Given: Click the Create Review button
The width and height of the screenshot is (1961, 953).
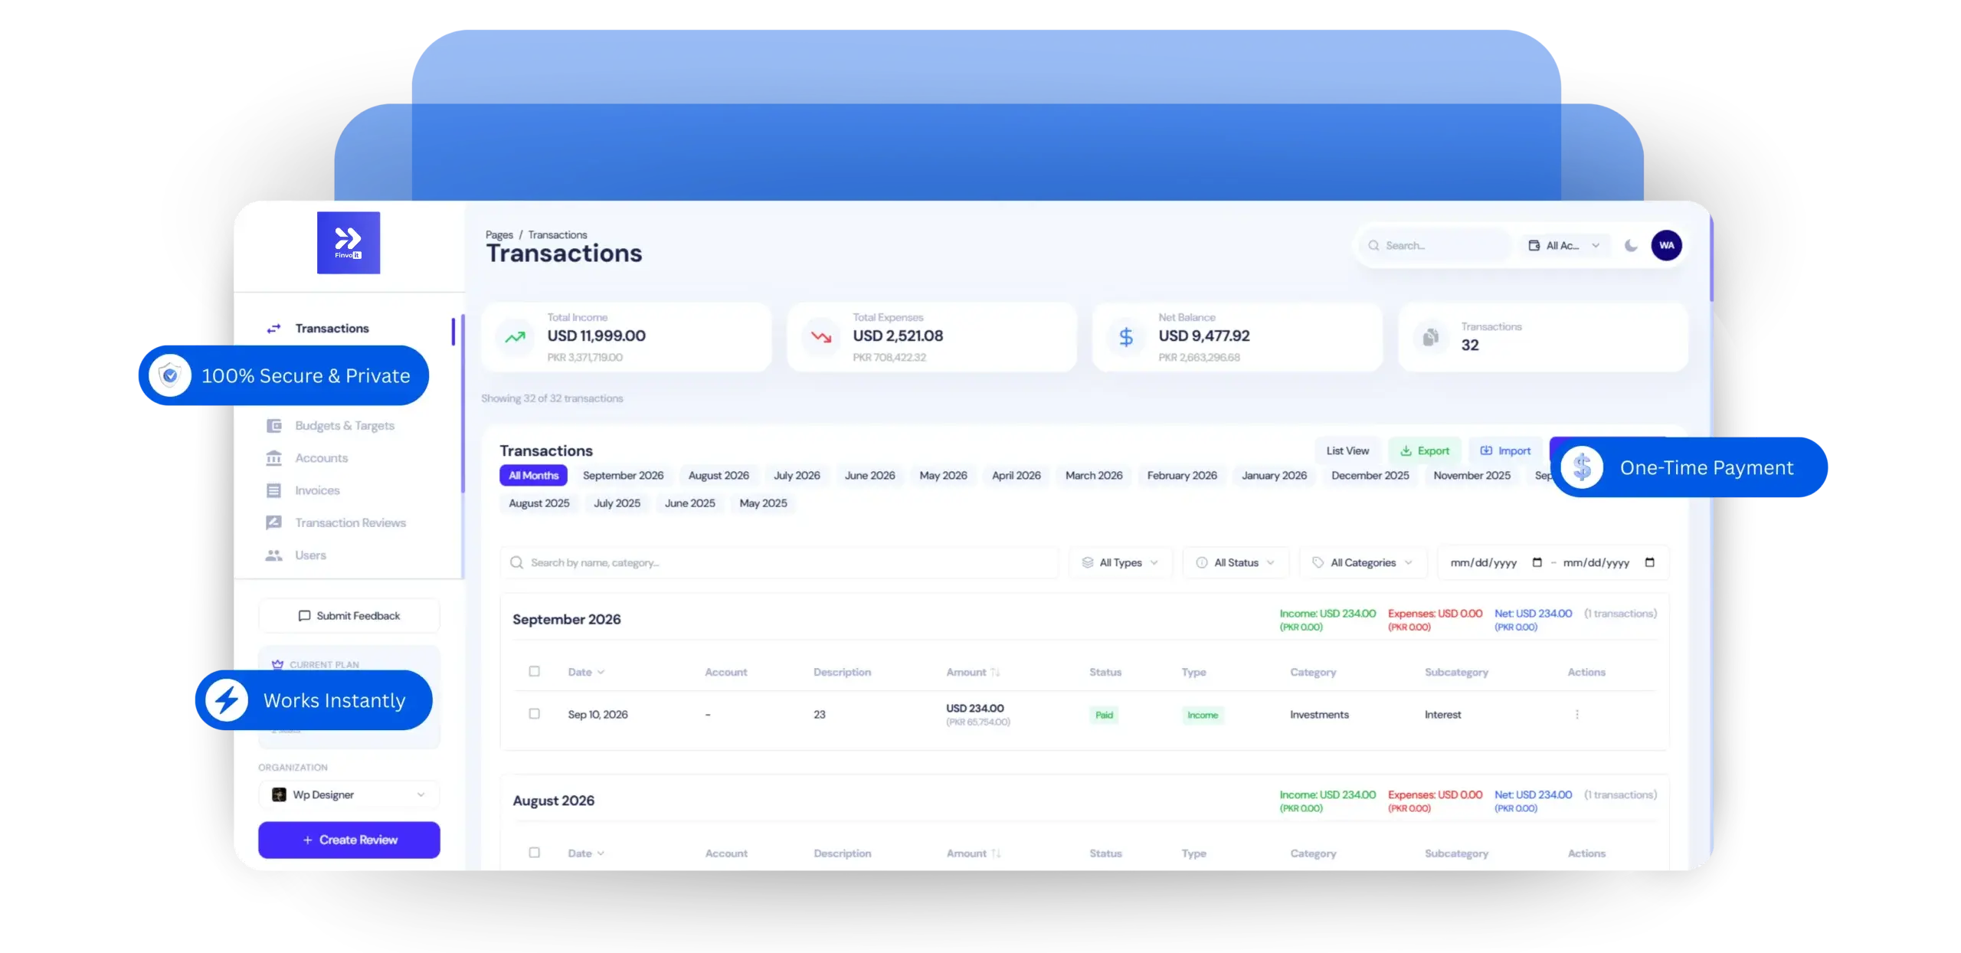Looking at the screenshot, I should click(349, 840).
